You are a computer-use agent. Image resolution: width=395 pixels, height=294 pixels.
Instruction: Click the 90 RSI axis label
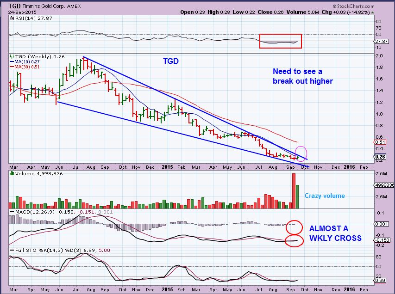(x=379, y=22)
